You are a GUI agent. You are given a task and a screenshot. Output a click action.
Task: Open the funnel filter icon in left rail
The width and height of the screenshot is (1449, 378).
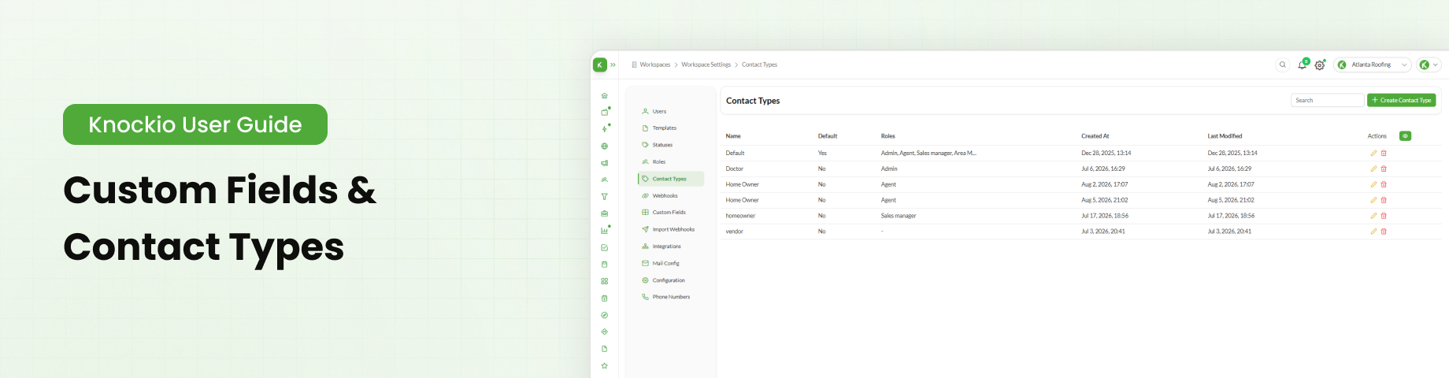click(604, 197)
